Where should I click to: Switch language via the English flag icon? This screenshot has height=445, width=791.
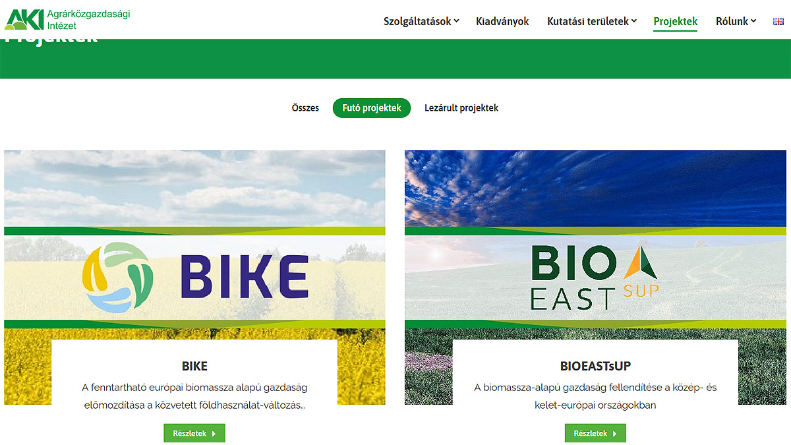tap(778, 21)
